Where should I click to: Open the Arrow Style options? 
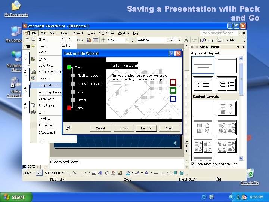(169, 172)
